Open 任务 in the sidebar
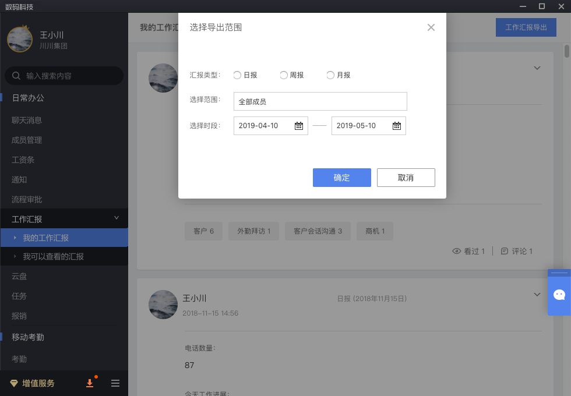This screenshot has width=571, height=396. tap(19, 296)
